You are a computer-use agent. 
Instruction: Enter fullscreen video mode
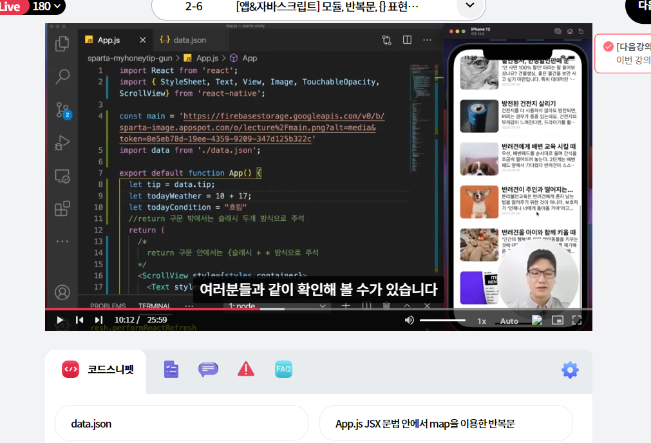click(x=577, y=320)
